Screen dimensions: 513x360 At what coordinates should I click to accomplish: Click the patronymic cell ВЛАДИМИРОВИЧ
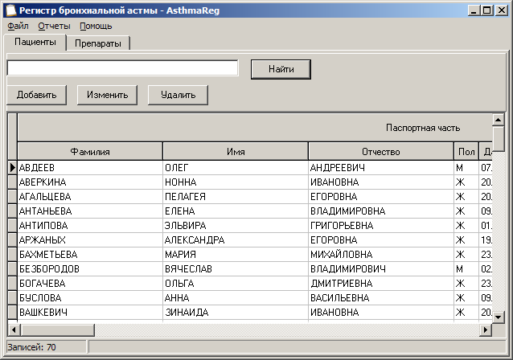381,268
